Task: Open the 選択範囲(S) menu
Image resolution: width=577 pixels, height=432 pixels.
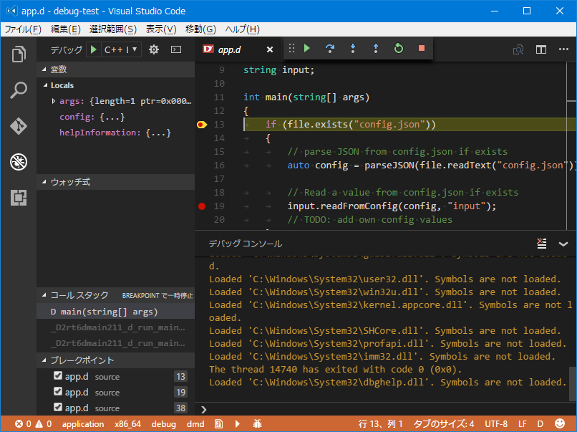Action: [x=113, y=29]
